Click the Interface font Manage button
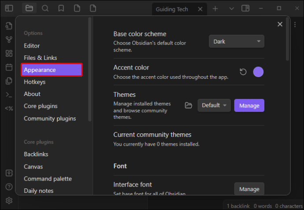304x210 pixels. 249,189
